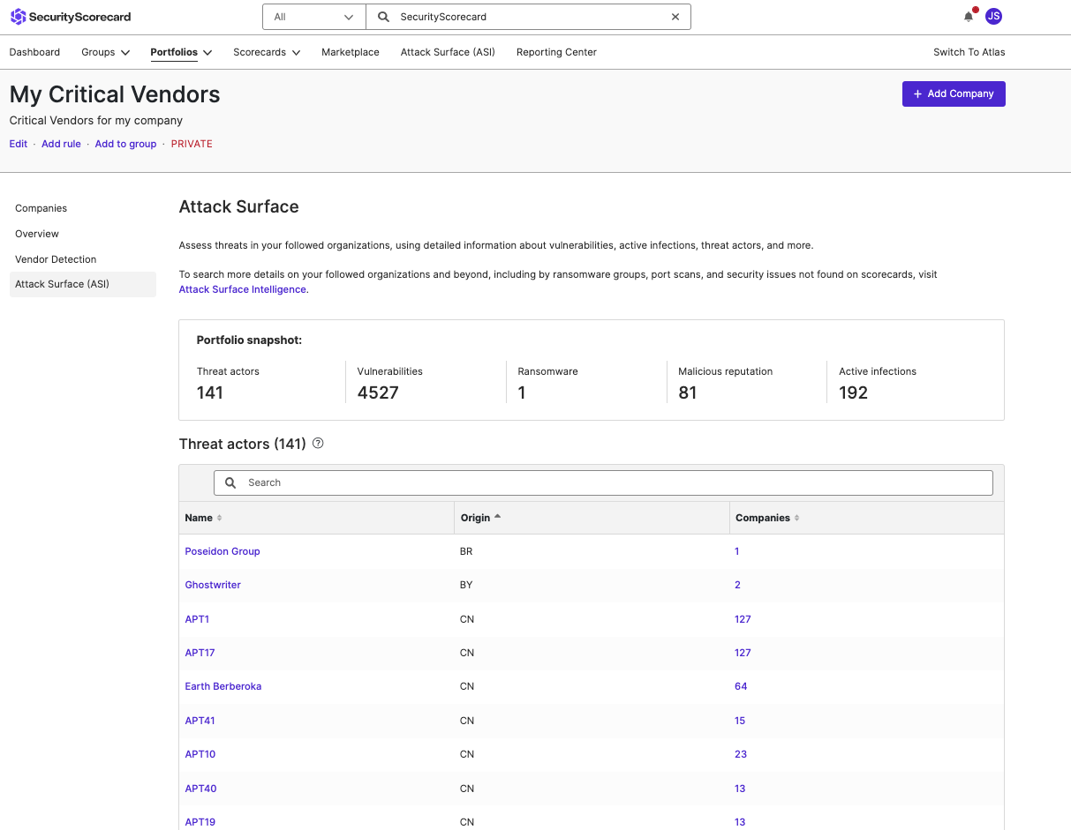Image resolution: width=1071 pixels, height=830 pixels.
Task: Open the Ghostwriter threat actor
Action: click(213, 585)
